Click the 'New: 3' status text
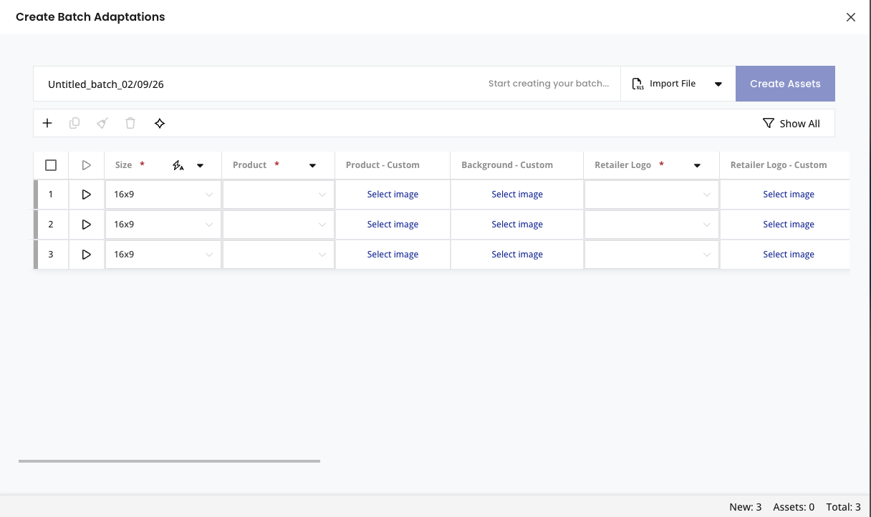Image resolution: width=871 pixels, height=517 pixels. coord(746,507)
